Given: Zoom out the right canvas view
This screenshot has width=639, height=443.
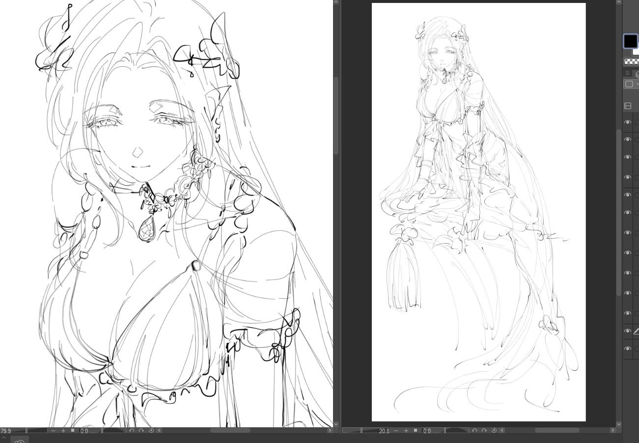Looking at the screenshot, I should 396,431.
